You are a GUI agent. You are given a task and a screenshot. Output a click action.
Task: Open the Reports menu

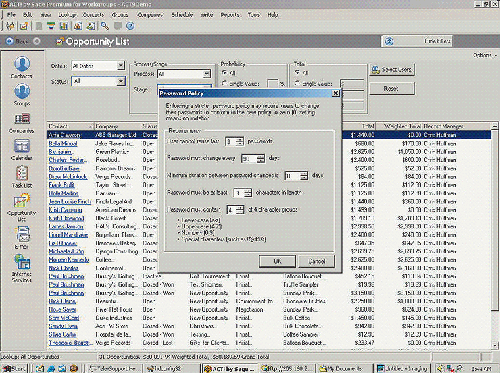click(x=230, y=14)
